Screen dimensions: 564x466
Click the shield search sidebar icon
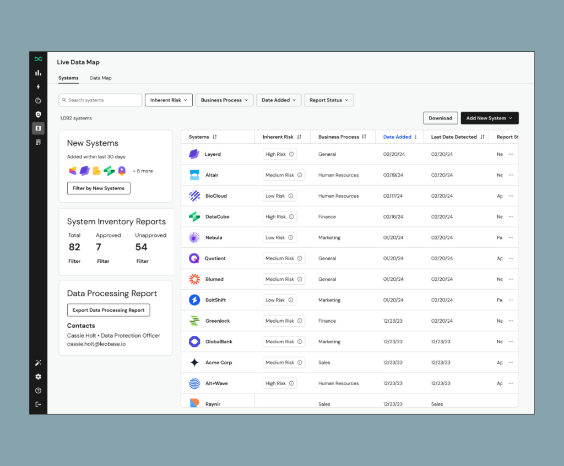38,114
